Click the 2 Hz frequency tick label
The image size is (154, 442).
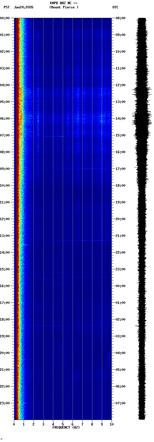coord(33,424)
